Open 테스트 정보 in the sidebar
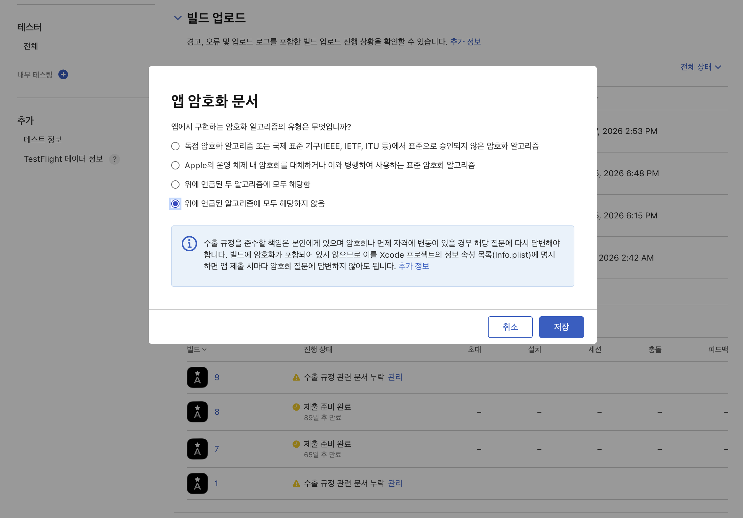This screenshot has height=518, width=743. click(43, 139)
